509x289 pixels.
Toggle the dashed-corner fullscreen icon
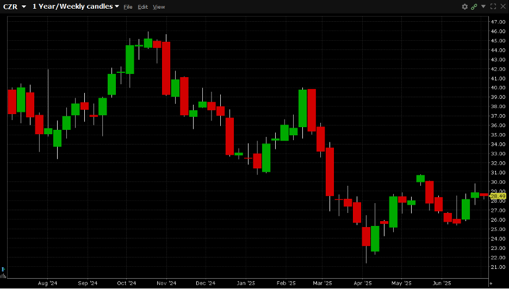point(493,7)
